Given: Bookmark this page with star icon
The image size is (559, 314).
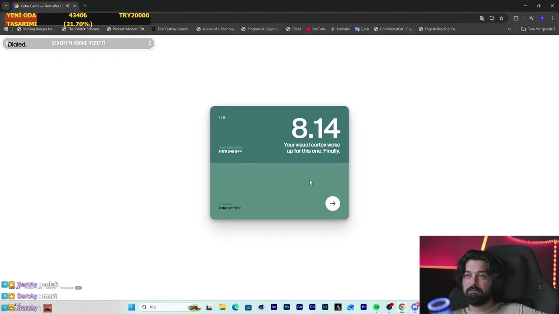Looking at the screenshot, I should (501, 18).
